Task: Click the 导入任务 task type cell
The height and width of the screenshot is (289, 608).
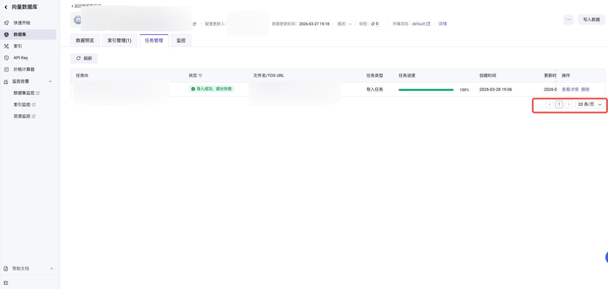Action: click(375, 89)
